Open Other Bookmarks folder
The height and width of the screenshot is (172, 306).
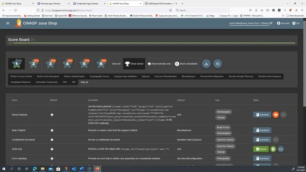[295, 16]
